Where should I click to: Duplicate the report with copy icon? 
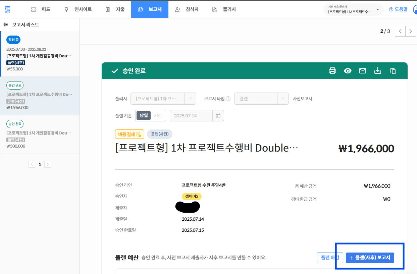(x=393, y=71)
